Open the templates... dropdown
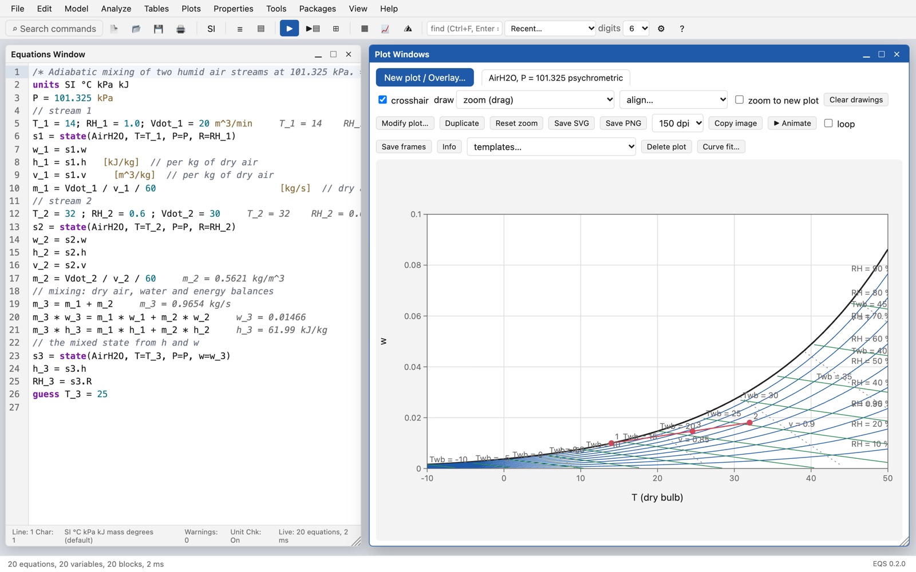 [551, 147]
